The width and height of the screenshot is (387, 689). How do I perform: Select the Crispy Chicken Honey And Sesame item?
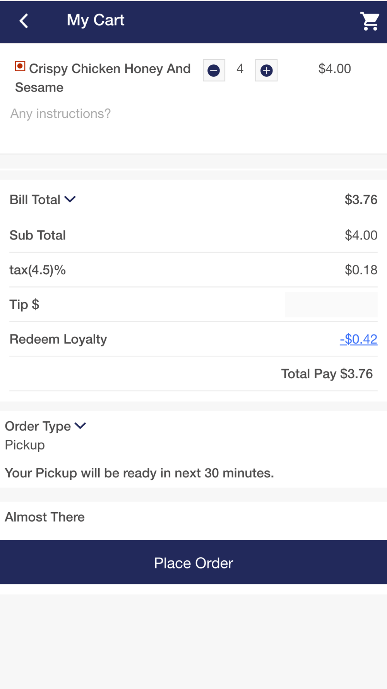[x=103, y=78]
